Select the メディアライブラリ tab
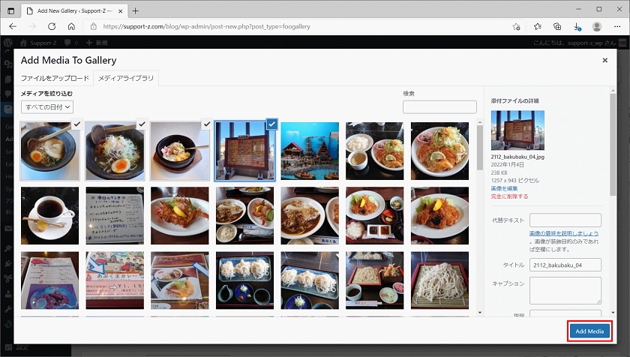Image resolution: width=630 pixels, height=357 pixels. [x=126, y=79]
